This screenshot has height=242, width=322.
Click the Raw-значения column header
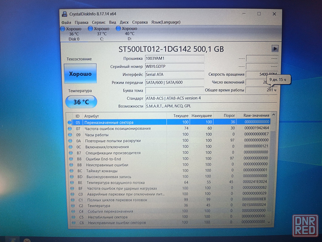256,116
